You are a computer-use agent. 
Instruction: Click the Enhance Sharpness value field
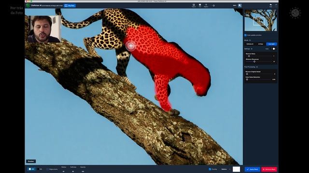[x=274, y=62]
